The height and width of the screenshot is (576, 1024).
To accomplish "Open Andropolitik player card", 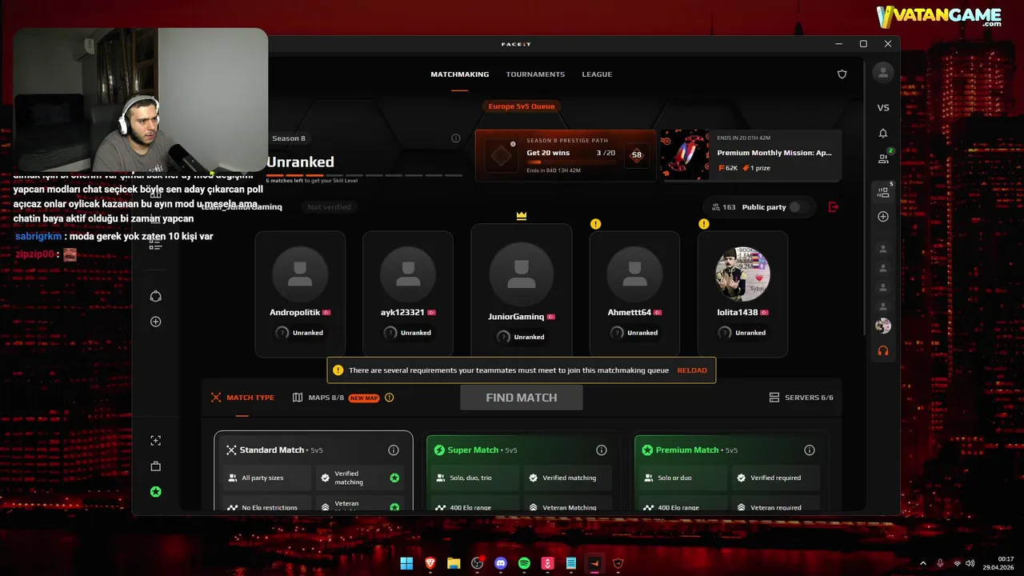I will (x=300, y=294).
